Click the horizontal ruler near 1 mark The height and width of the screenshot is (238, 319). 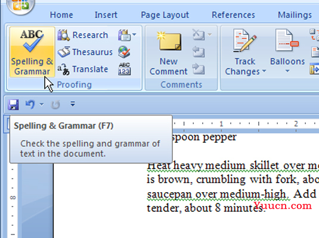[221, 124]
